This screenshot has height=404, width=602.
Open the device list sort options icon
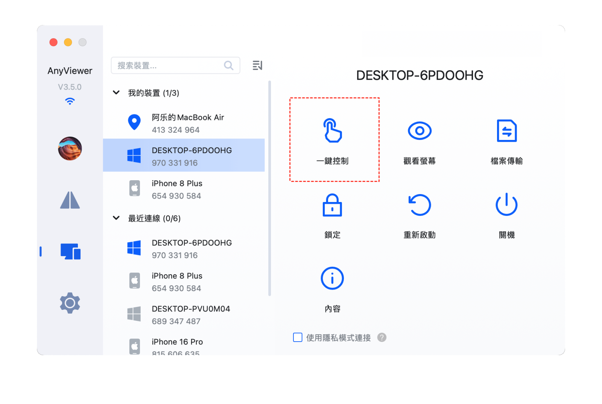pos(257,65)
